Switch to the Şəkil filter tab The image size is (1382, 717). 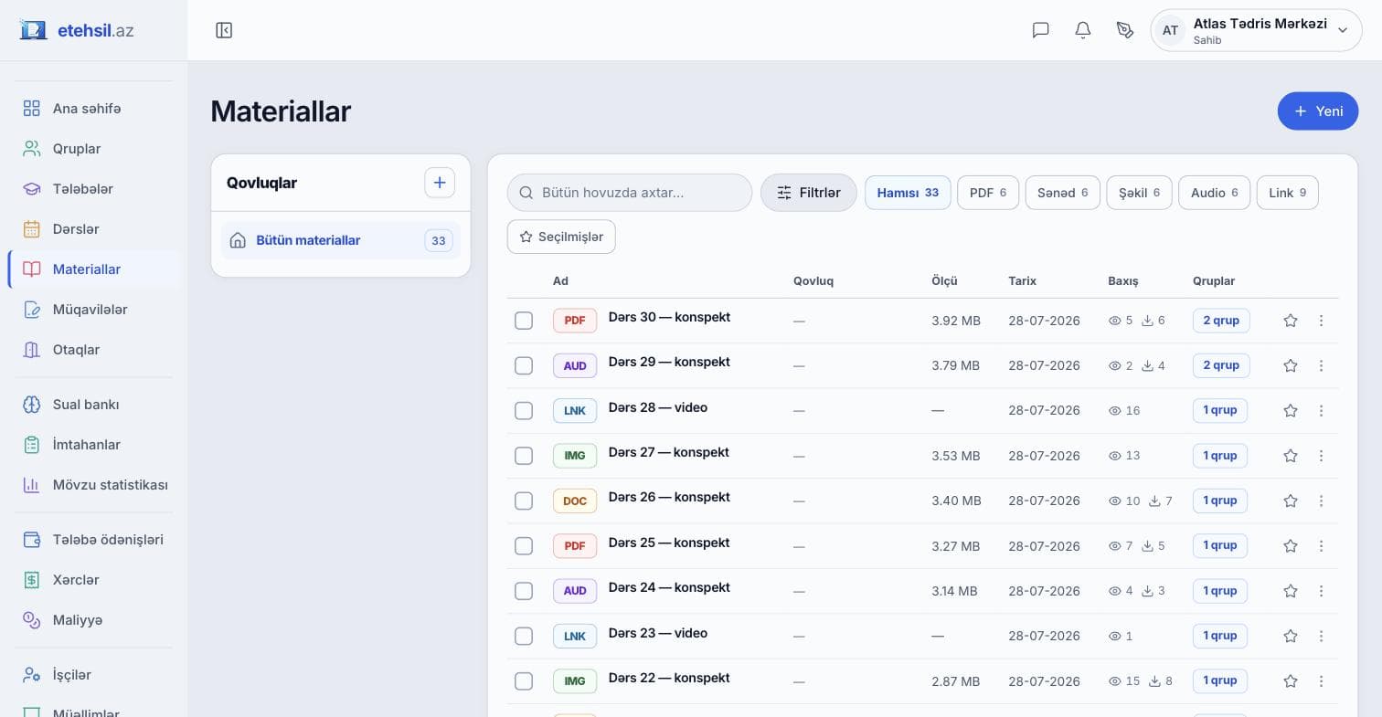coord(1139,193)
